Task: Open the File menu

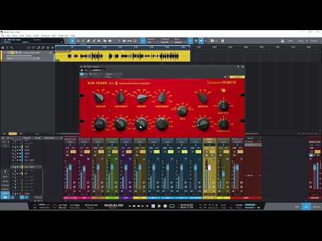Action: (x=3, y=35)
